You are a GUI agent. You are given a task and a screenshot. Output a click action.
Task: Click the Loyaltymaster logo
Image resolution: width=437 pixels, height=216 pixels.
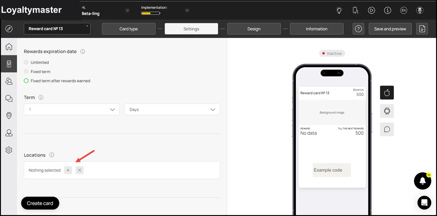click(x=31, y=10)
